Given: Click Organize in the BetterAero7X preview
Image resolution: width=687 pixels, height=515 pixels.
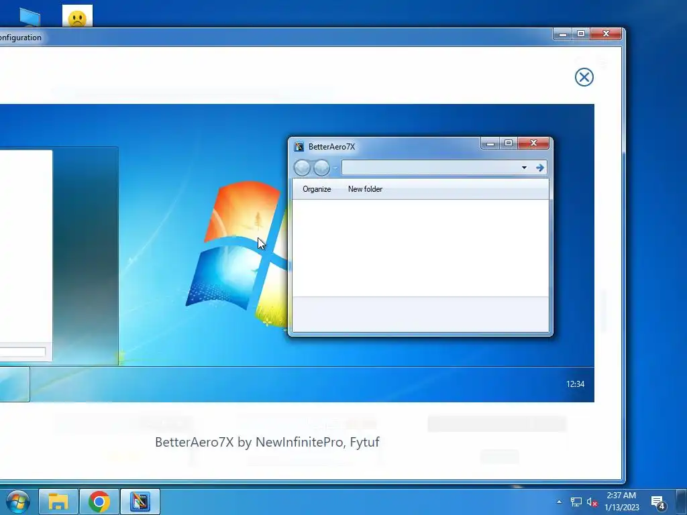Looking at the screenshot, I should pos(317,189).
